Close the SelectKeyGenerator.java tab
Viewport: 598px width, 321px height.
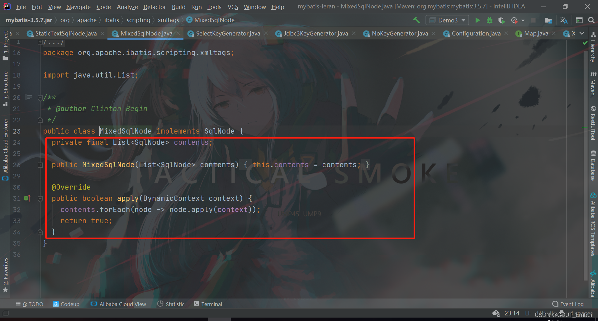[x=266, y=33]
